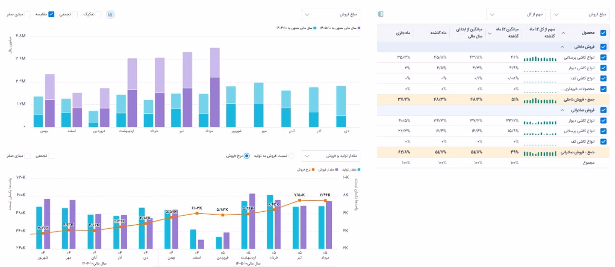This screenshot has width=615, height=267.
Task: Click the 51% cell in domestic total row
Action: pyautogui.click(x=515, y=100)
